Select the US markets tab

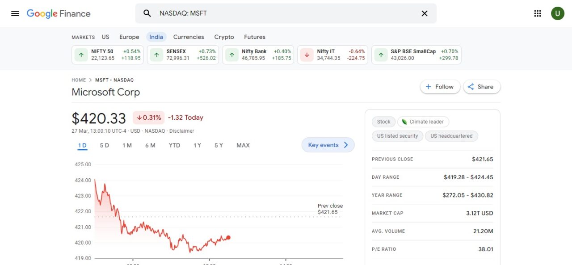(x=105, y=37)
